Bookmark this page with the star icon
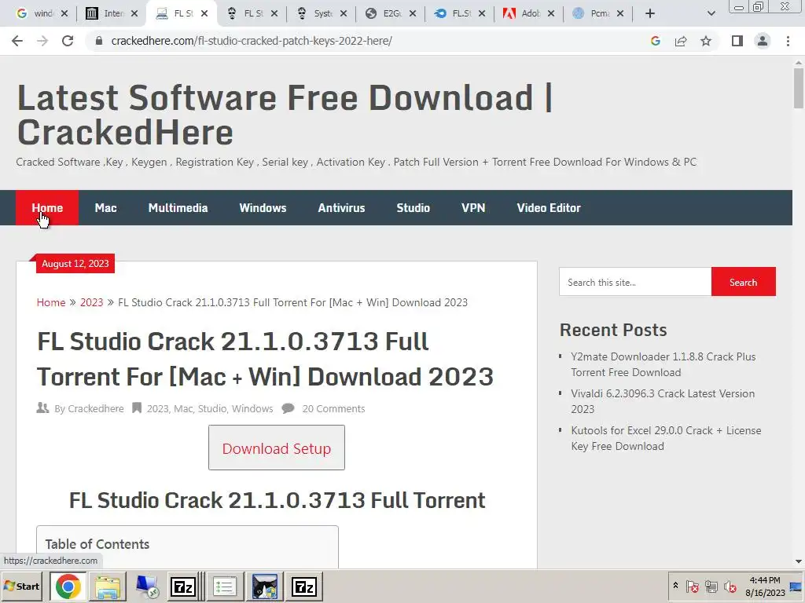This screenshot has width=805, height=603. point(706,41)
